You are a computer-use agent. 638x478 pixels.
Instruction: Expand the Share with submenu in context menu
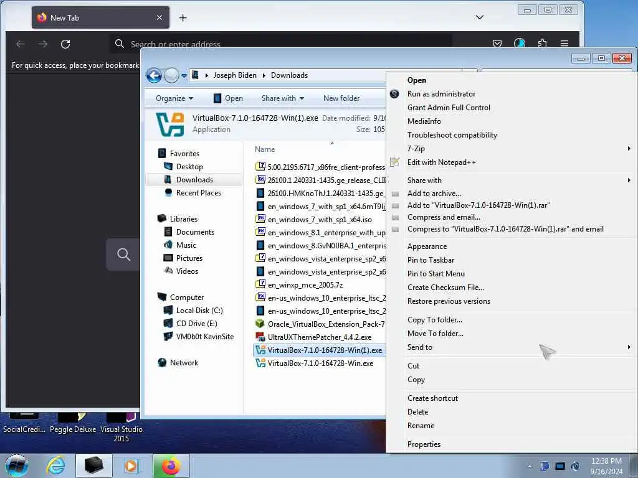pos(511,180)
